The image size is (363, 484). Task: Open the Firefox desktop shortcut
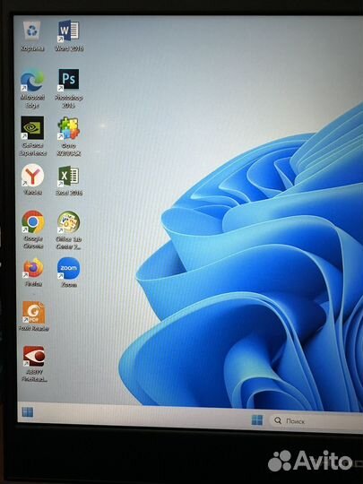[33, 272]
